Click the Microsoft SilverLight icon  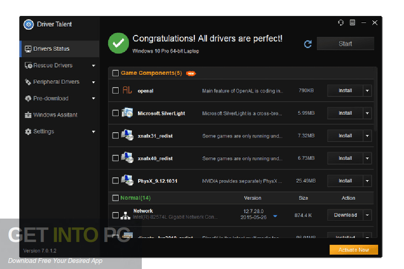(127, 113)
